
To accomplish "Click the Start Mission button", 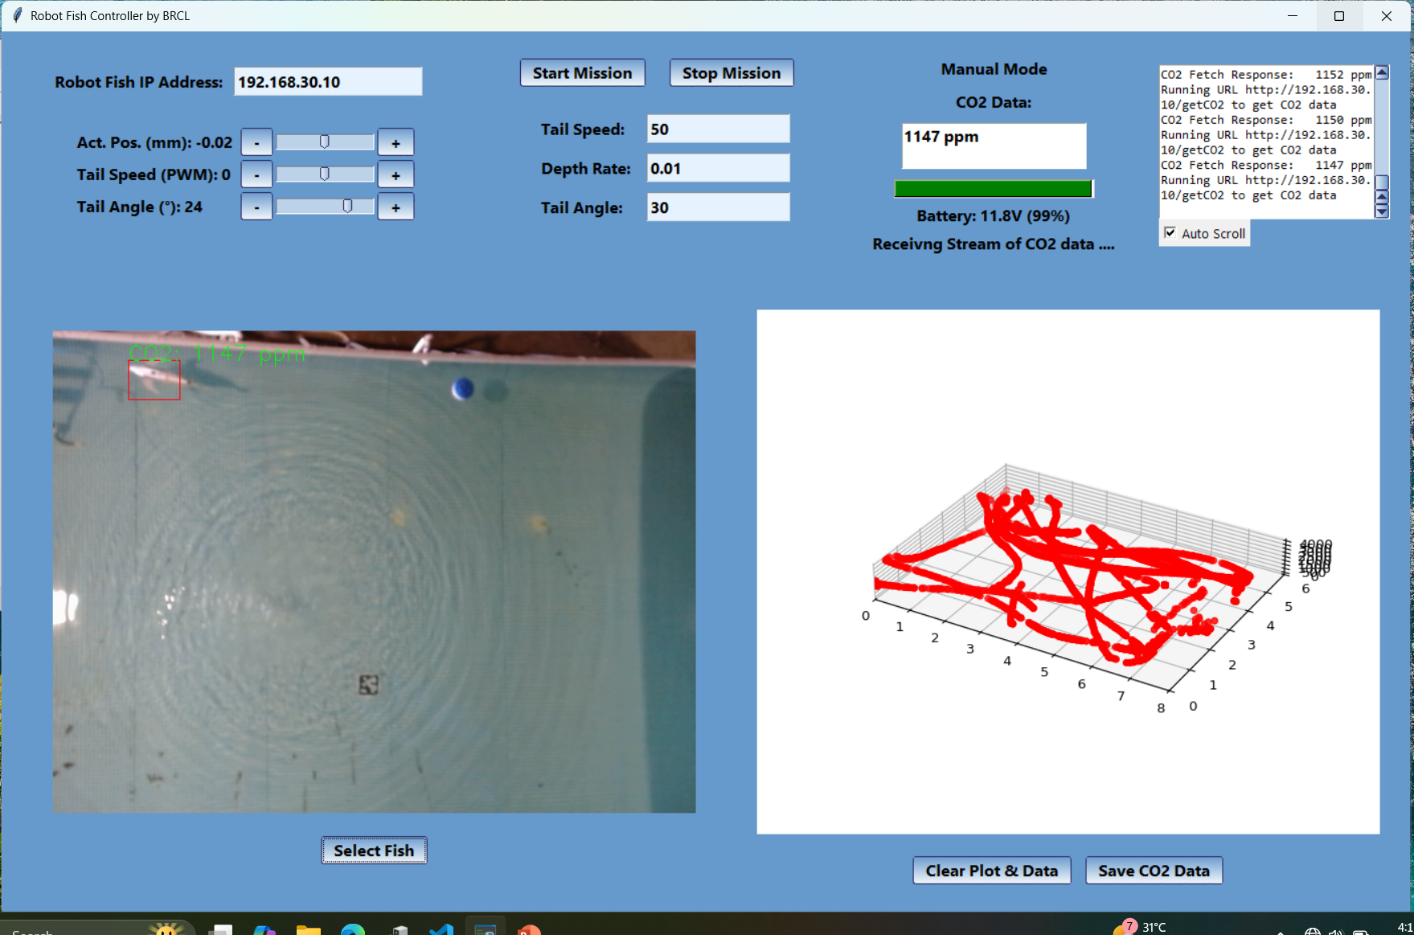I will point(582,73).
